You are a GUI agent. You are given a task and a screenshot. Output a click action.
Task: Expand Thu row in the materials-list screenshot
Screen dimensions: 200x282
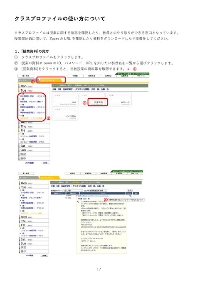[34, 221]
